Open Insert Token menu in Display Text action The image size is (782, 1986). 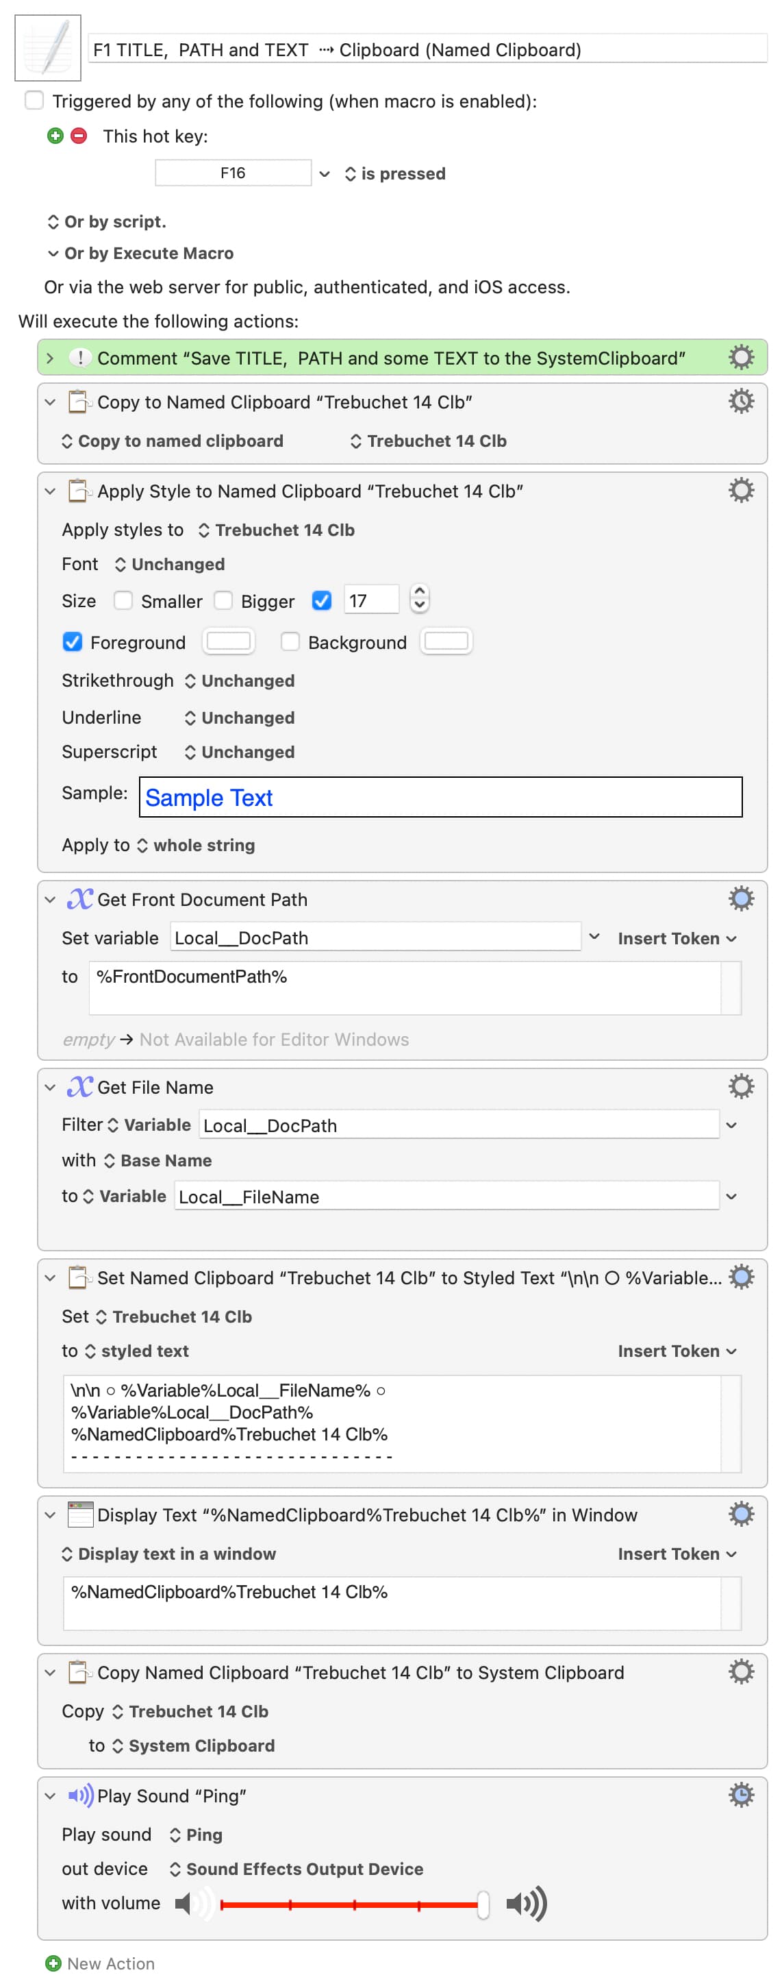pos(677,1554)
